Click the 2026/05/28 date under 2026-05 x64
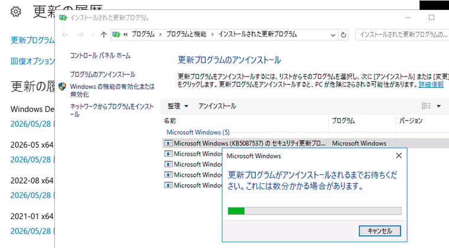Screen dimensions: 449x248 (x=31, y=160)
